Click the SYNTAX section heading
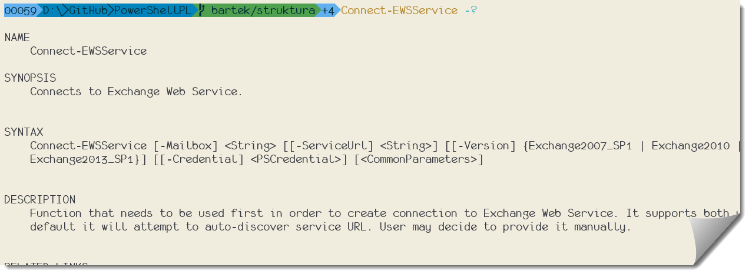Image resolution: width=749 pixels, height=274 pixels. pyautogui.click(x=24, y=132)
